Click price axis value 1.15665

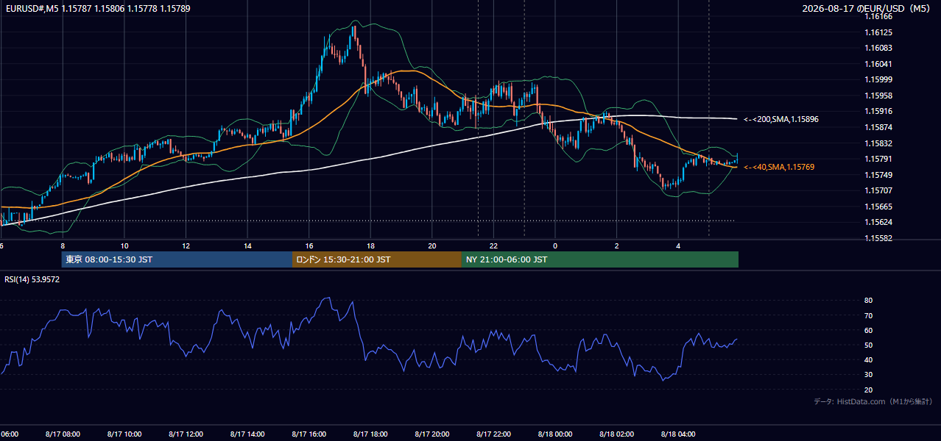878,207
